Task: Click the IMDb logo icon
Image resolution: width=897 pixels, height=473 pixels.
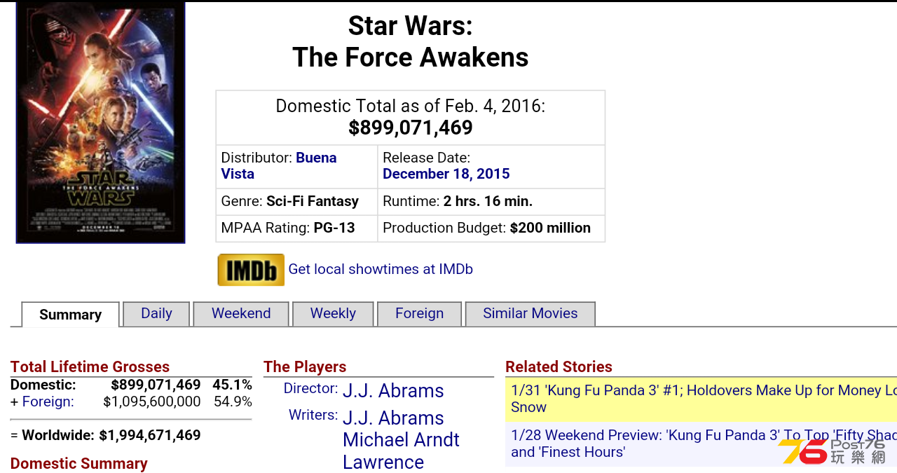Action: point(251,270)
